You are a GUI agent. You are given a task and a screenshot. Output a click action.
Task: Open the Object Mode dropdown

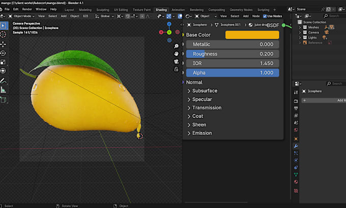21,16
